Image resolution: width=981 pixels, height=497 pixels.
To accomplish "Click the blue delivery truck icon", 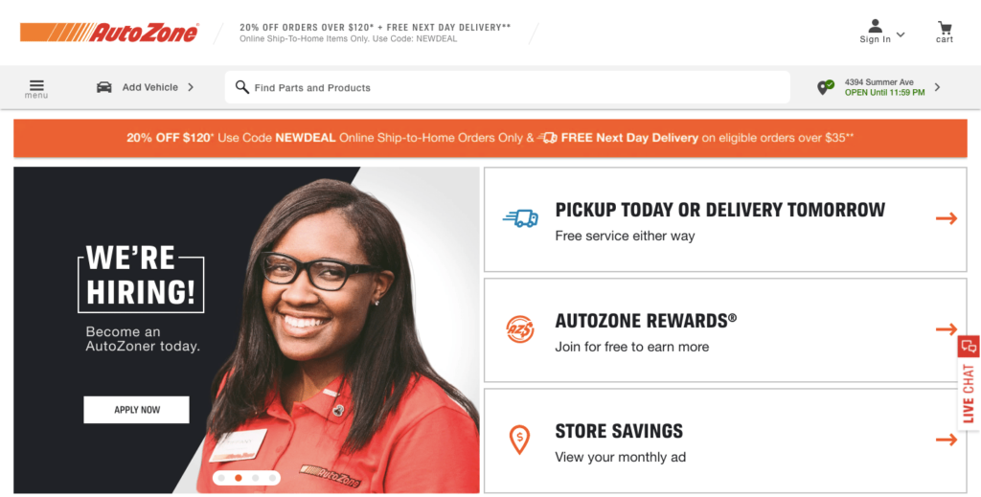I will coord(520,218).
